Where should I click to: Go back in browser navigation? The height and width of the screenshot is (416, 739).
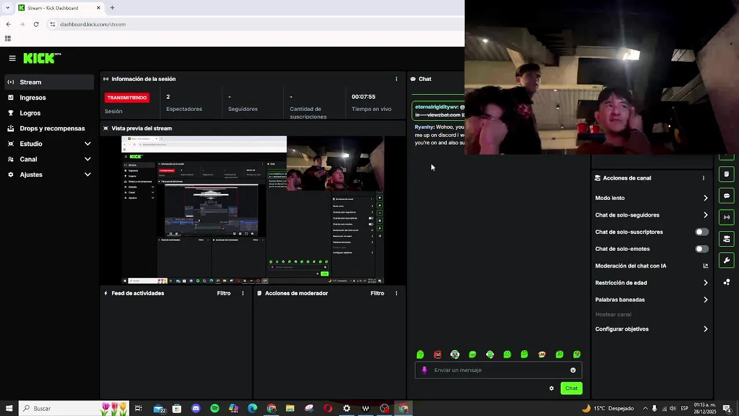pos(8,24)
